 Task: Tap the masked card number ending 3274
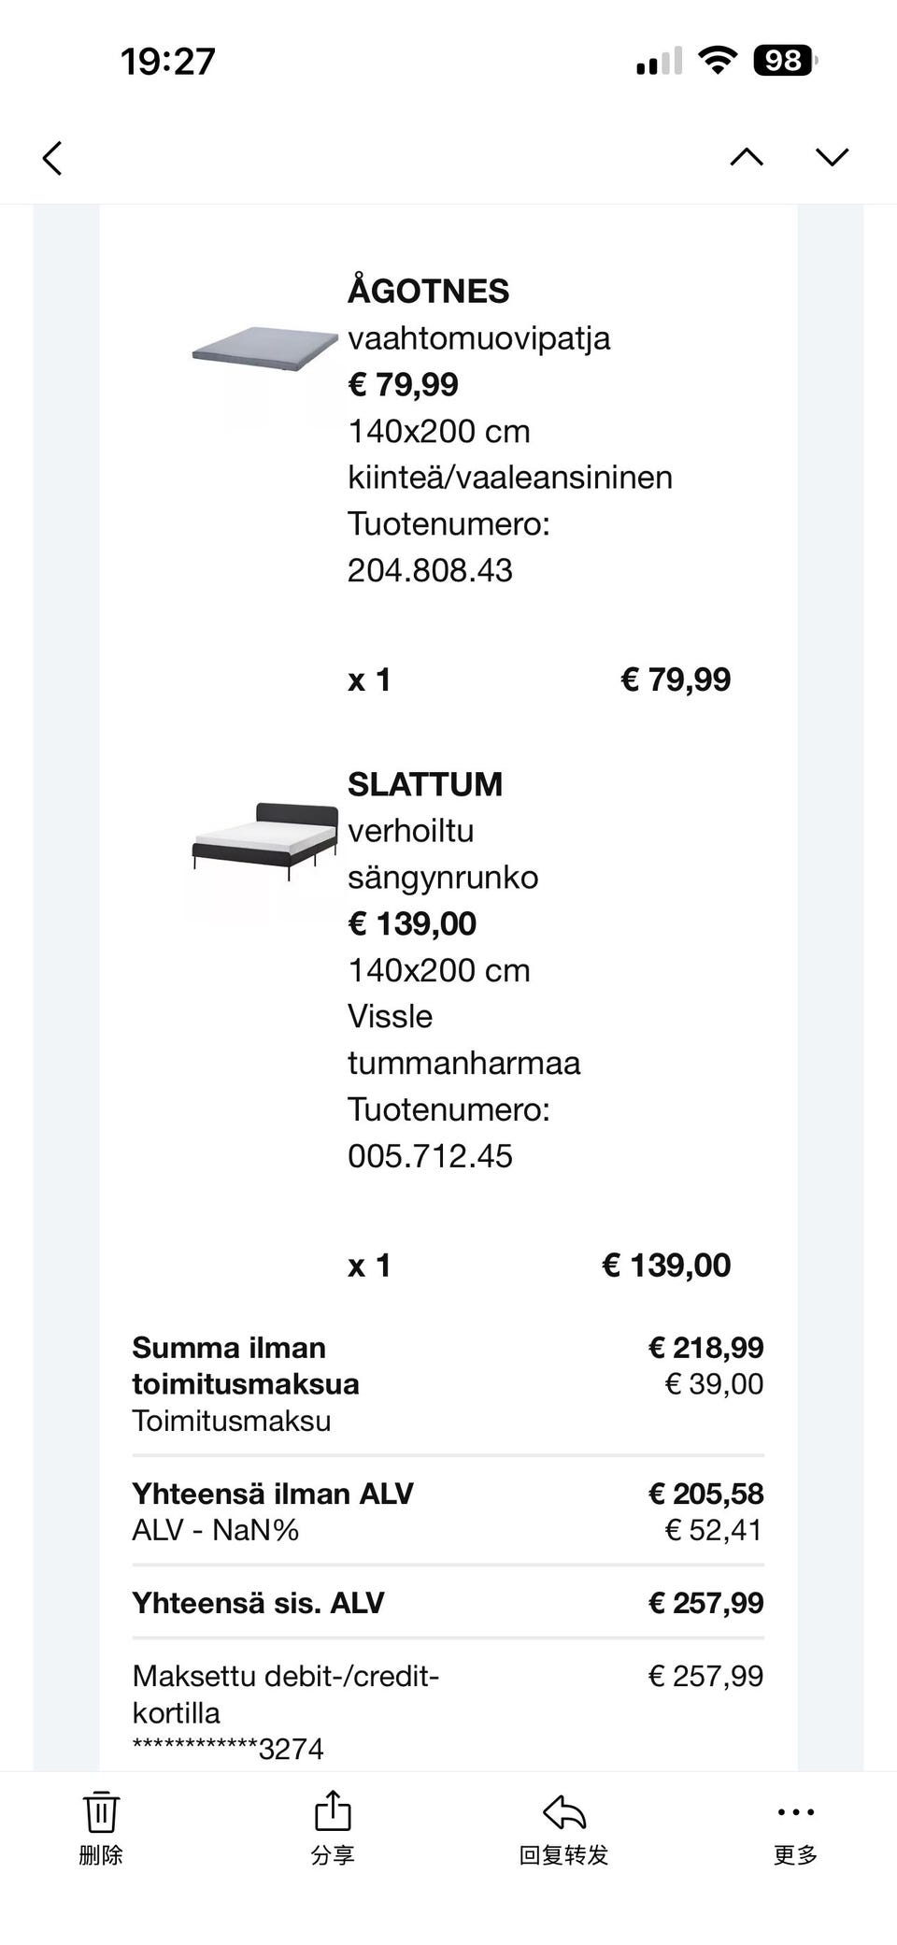(228, 1749)
